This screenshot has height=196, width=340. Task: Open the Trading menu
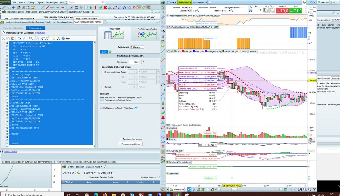pos(31,2)
